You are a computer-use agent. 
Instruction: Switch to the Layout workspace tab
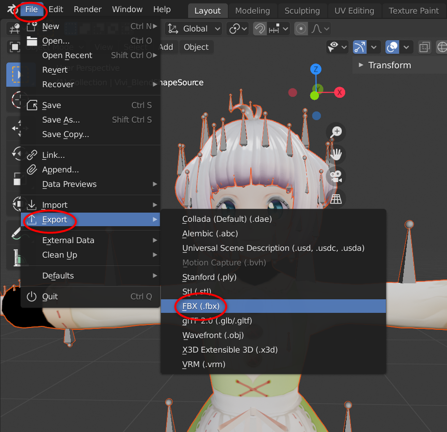coord(208,11)
